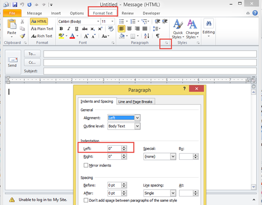Screen dimensions: 262x205
Task: Click the Left indentation value field
Action: coord(115,148)
